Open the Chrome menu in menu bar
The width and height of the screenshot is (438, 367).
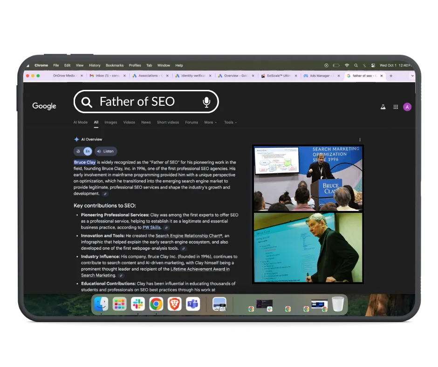tap(41, 65)
